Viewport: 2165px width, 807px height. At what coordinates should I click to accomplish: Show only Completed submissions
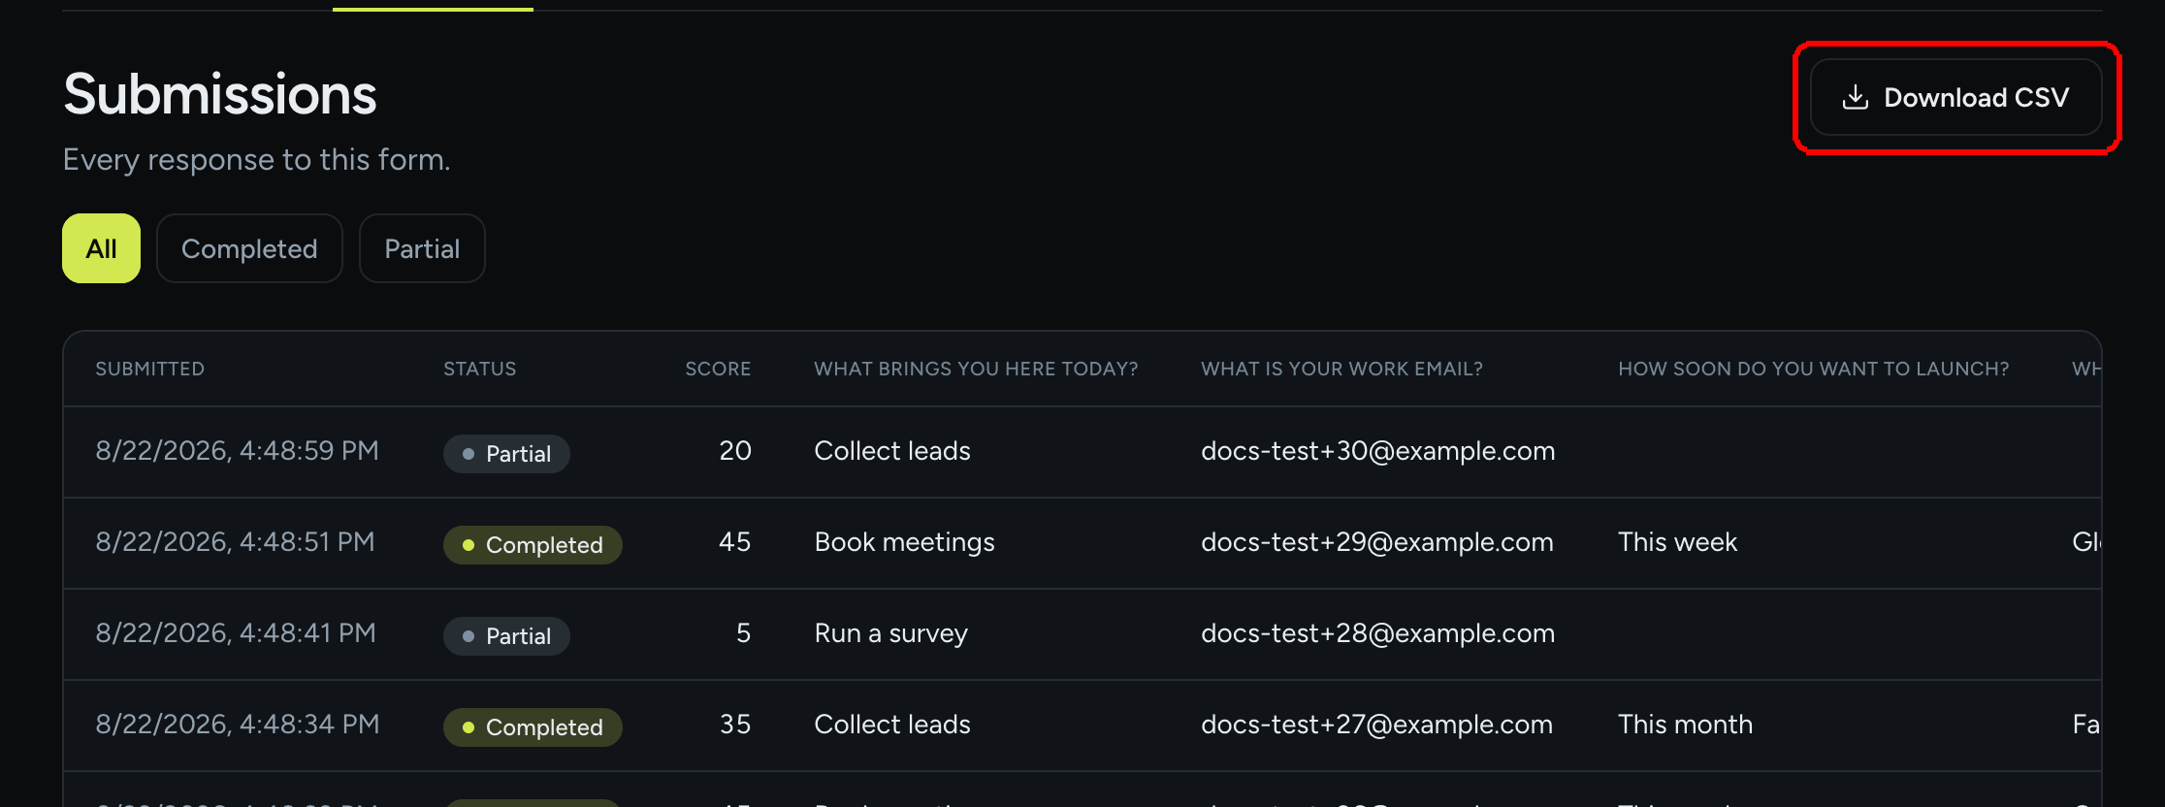(x=249, y=248)
